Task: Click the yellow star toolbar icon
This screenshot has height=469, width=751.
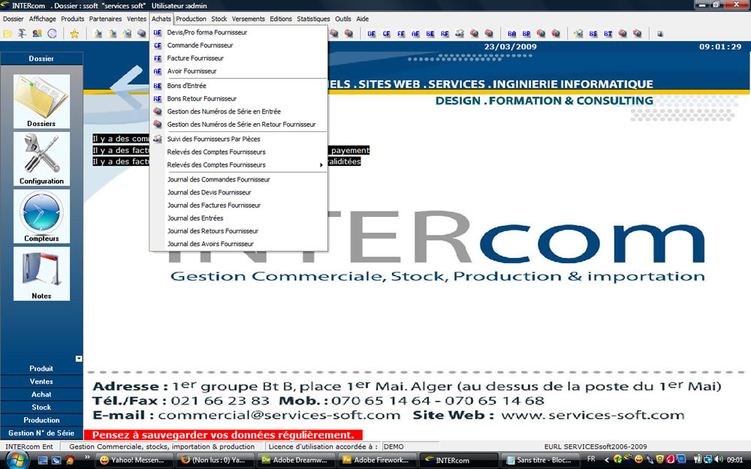Action: click(x=74, y=34)
